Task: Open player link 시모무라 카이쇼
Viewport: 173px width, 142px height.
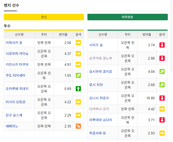Action: [x=17, y=54]
